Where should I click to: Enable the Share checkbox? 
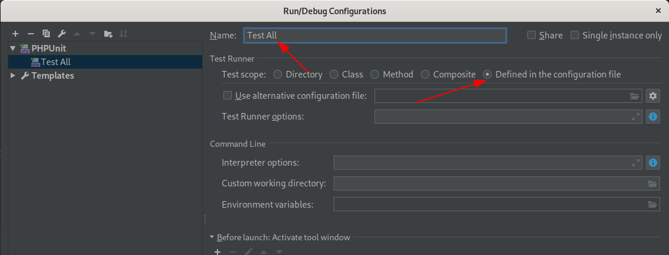click(531, 35)
